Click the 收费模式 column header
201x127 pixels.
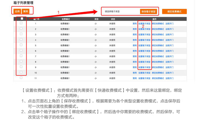[x=66, y=19]
